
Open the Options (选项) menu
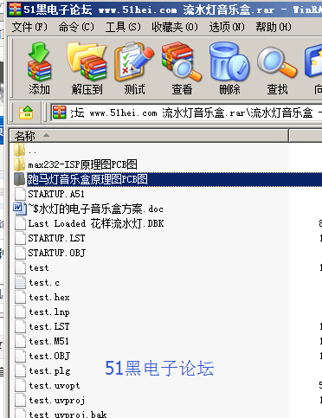click(x=227, y=27)
